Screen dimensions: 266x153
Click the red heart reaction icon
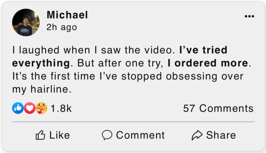(x=29, y=108)
